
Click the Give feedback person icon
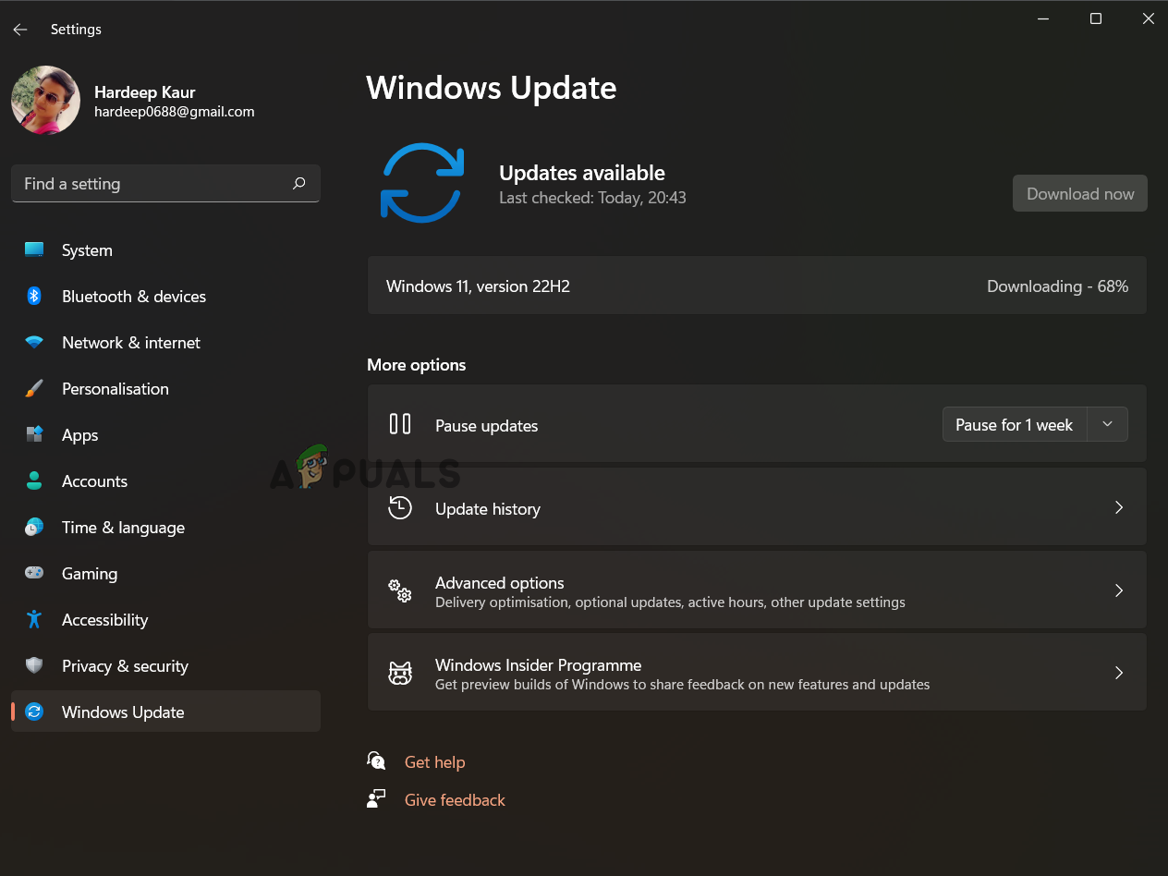coord(376,798)
